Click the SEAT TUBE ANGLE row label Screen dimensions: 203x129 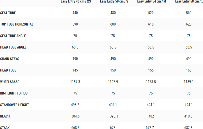[x=13, y=36]
